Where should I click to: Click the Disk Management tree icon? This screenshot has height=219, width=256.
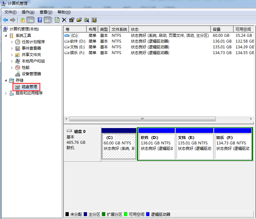pos(18,87)
